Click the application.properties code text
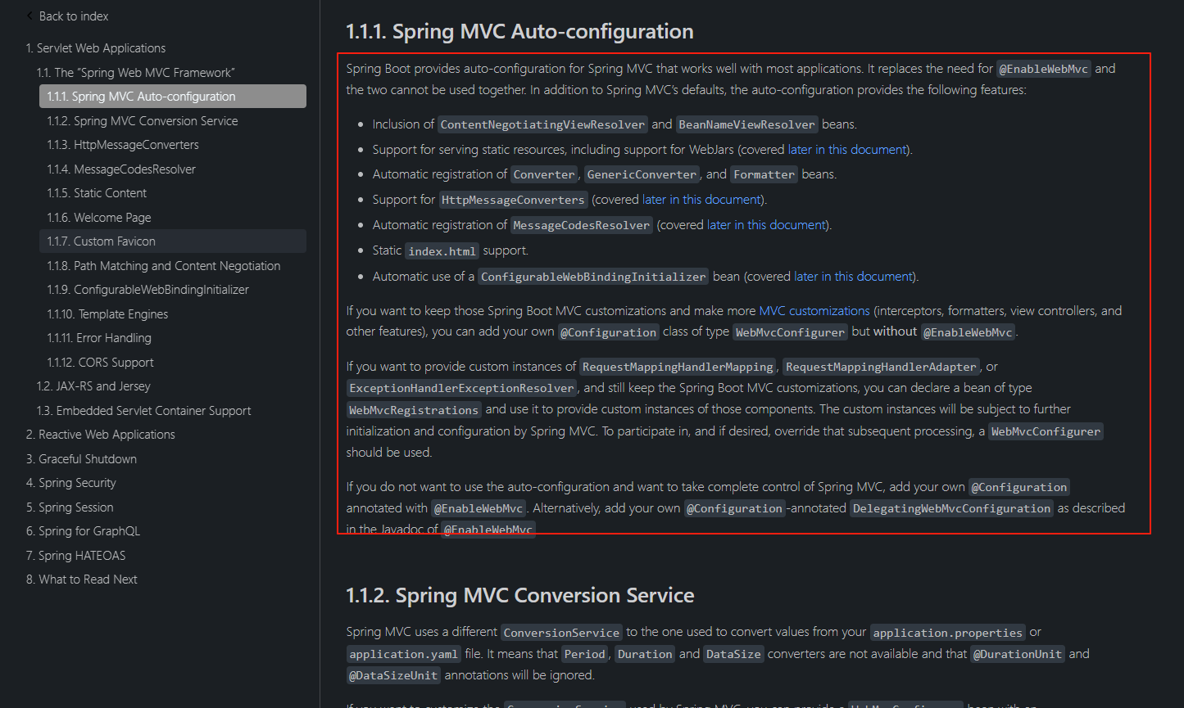Image resolution: width=1184 pixels, height=708 pixels. coord(947,634)
